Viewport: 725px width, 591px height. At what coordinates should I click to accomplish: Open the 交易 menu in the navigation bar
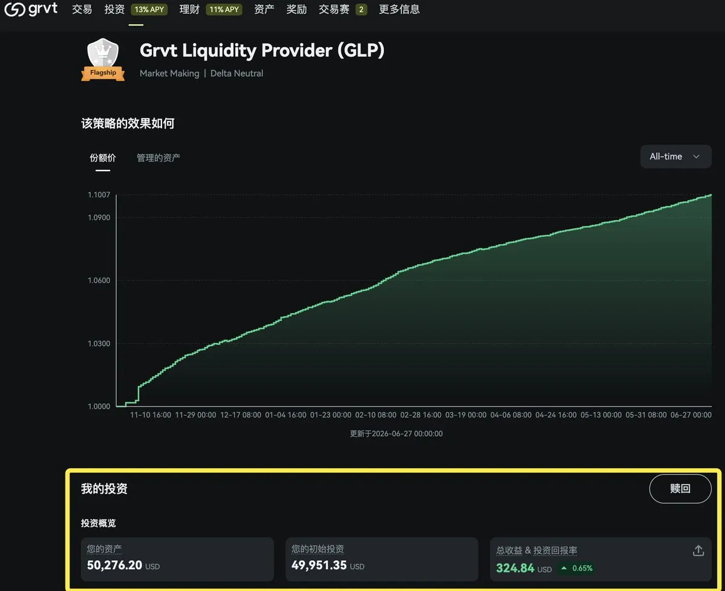(x=82, y=9)
